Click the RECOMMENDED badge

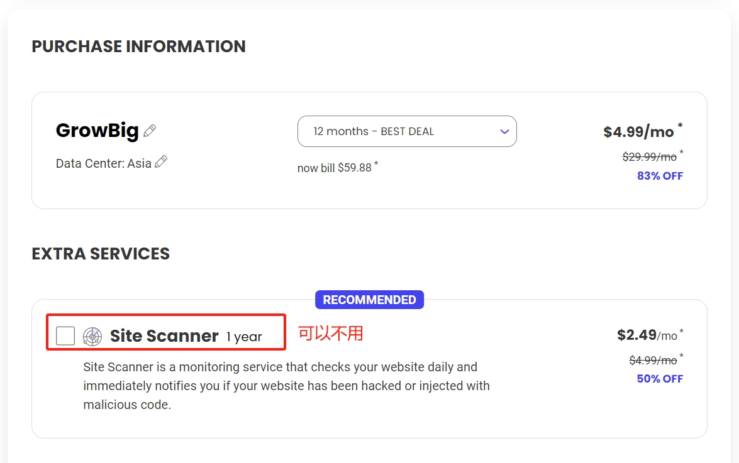coord(369,300)
